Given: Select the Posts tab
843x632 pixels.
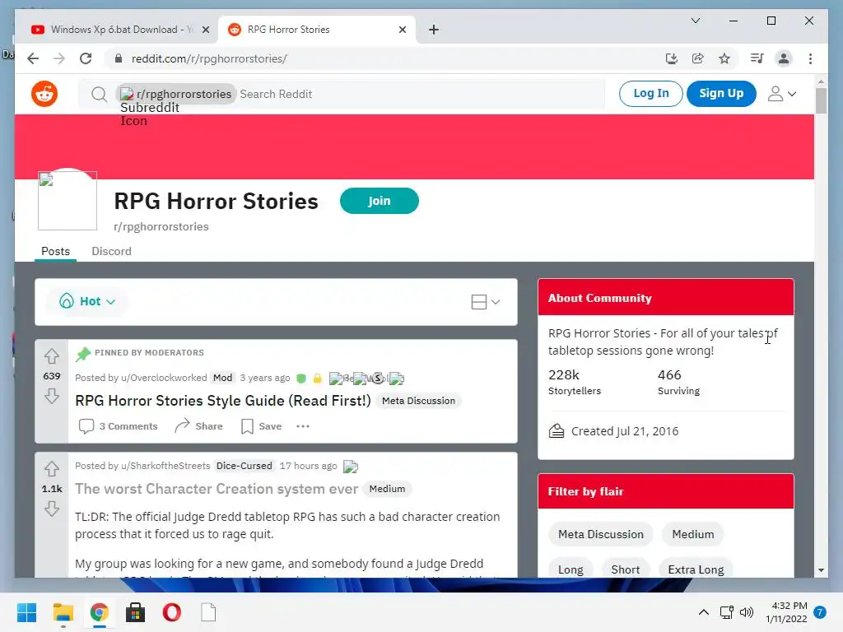Looking at the screenshot, I should tap(55, 251).
